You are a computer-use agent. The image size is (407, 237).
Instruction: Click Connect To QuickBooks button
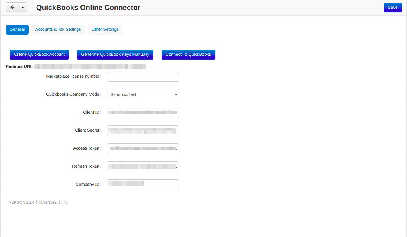(x=188, y=55)
